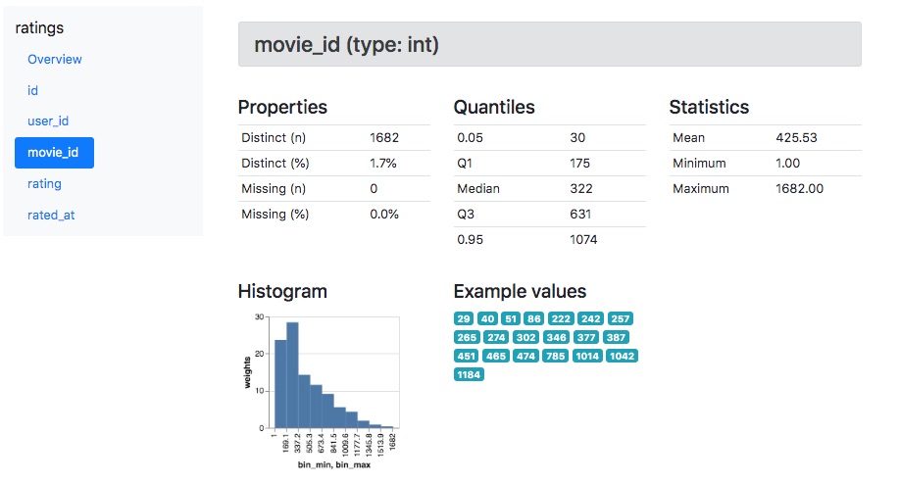899x483 pixels.
Task: Click example value badge 1042
Action: pyautogui.click(x=622, y=357)
